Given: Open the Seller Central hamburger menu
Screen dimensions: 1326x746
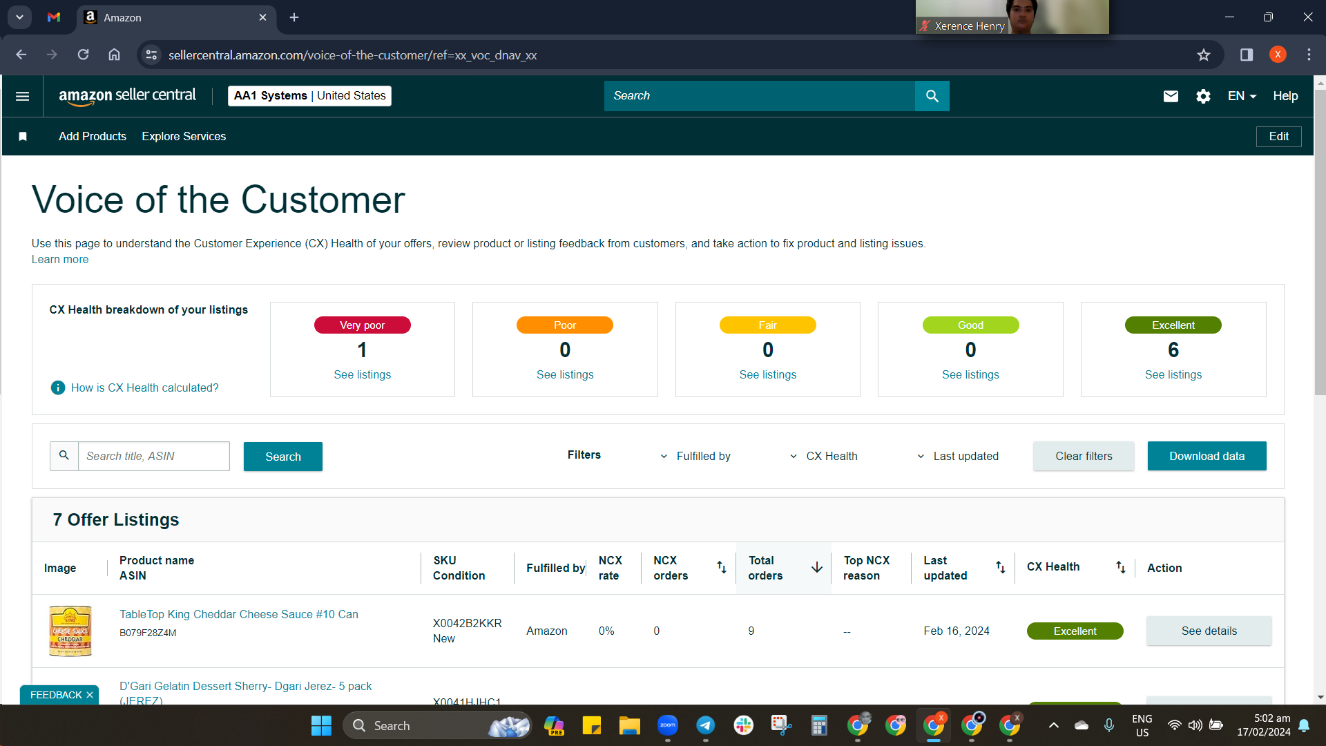Looking at the screenshot, I should (x=22, y=96).
